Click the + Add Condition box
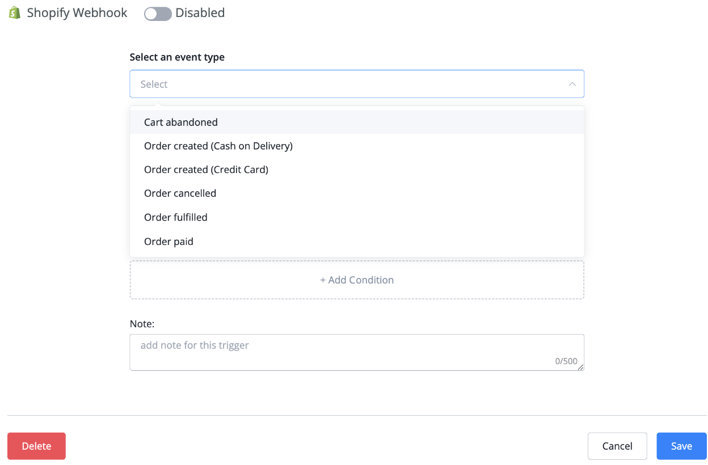The height and width of the screenshot is (465, 708). pos(357,280)
